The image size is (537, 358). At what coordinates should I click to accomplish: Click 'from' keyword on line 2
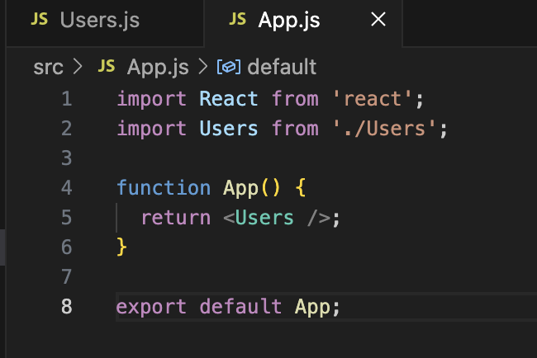pyautogui.click(x=295, y=128)
